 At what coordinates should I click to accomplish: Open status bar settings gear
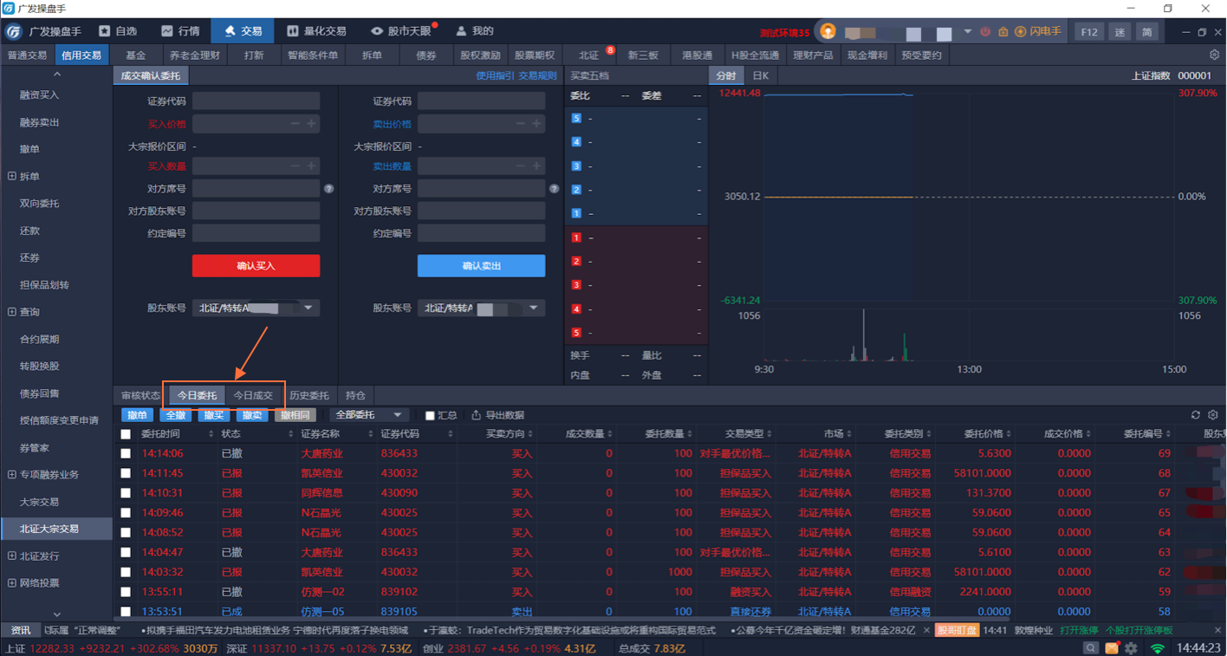[x=1132, y=648]
